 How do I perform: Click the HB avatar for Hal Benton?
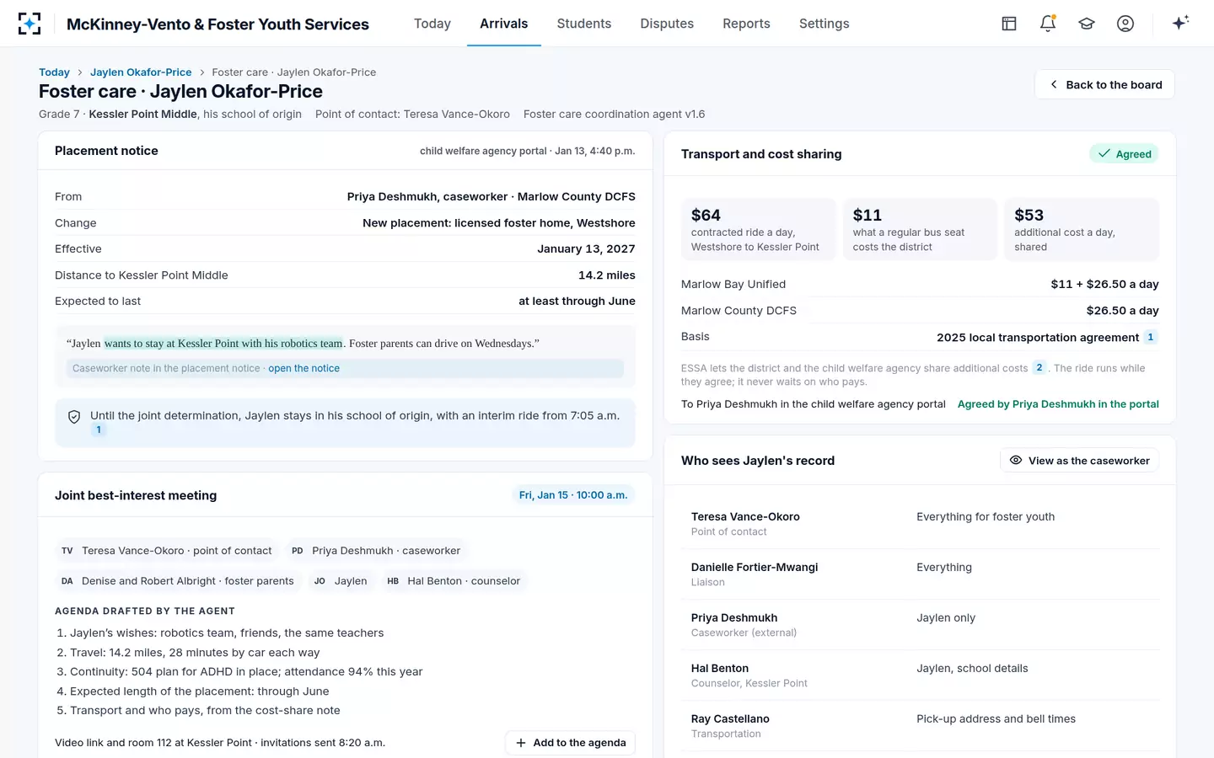(393, 581)
